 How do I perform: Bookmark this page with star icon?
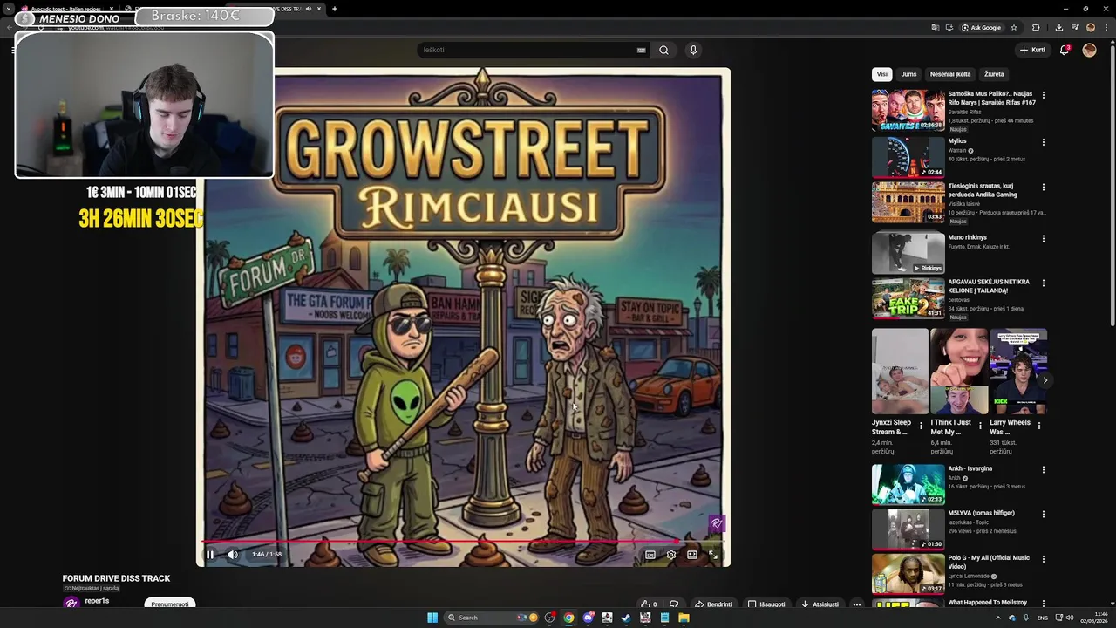[x=1015, y=27]
